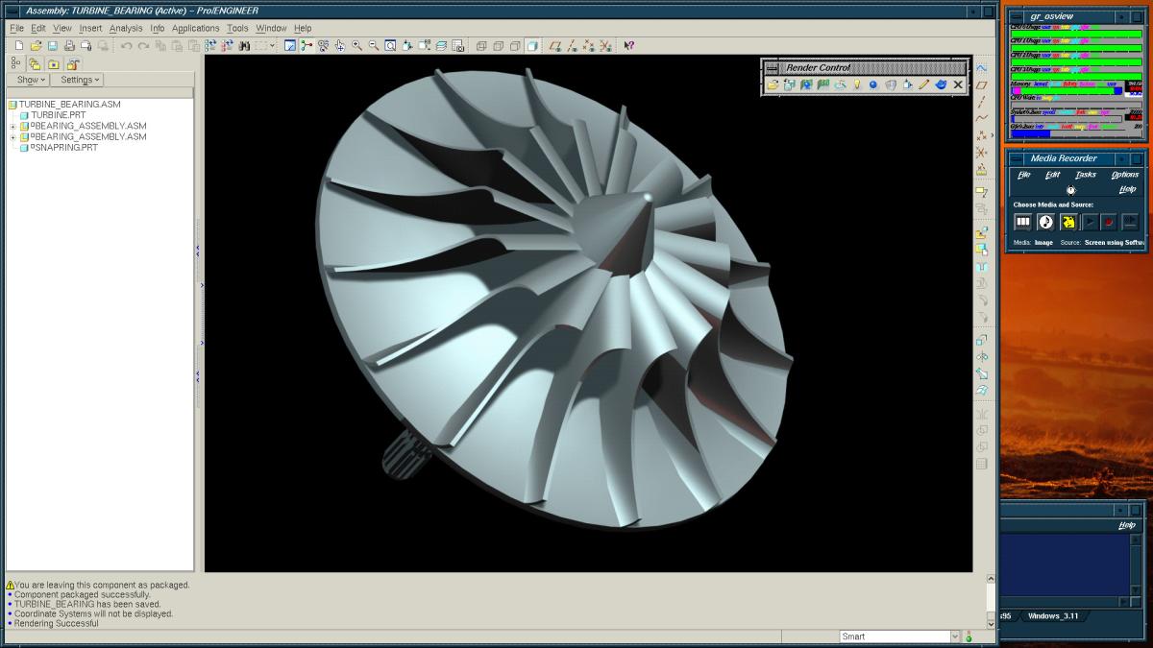
Task: Open the Applications menu
Action: pyautogui.click(x=195, y=28)
